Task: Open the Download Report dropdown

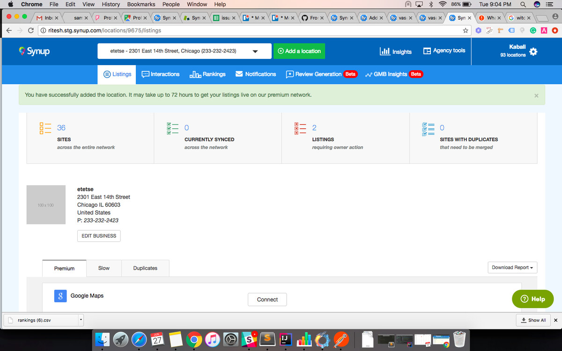Action: click(512, 268)
